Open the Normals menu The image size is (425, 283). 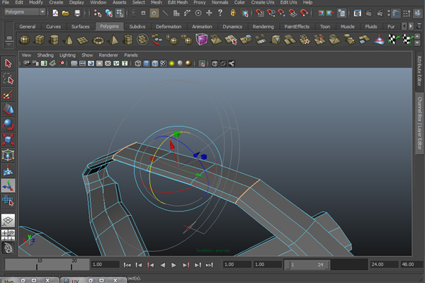click(x=220, y=2)
